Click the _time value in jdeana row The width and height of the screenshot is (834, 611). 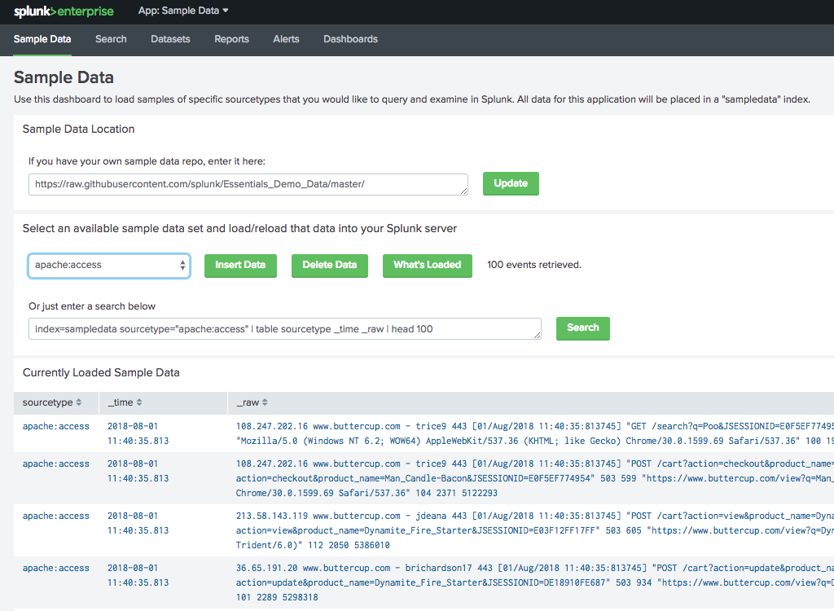click(x=138, y=523)
